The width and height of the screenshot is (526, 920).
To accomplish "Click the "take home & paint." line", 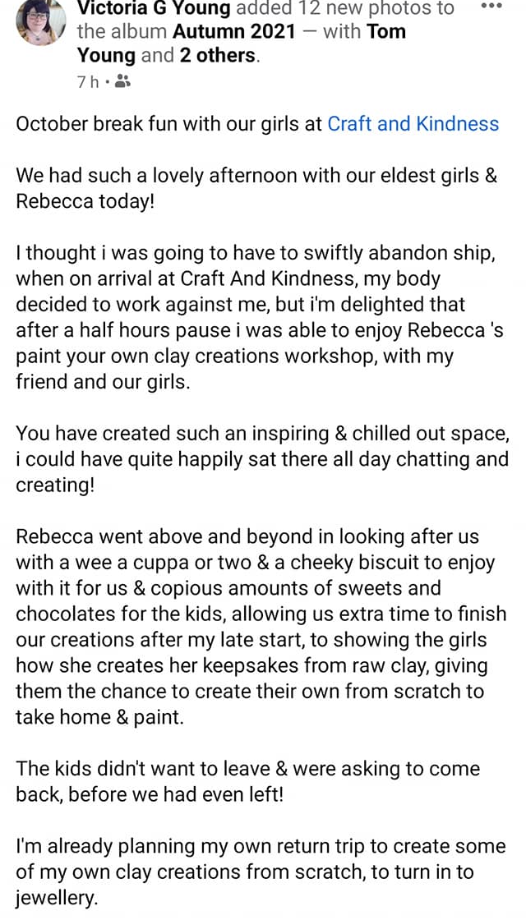I will [99, 716].
